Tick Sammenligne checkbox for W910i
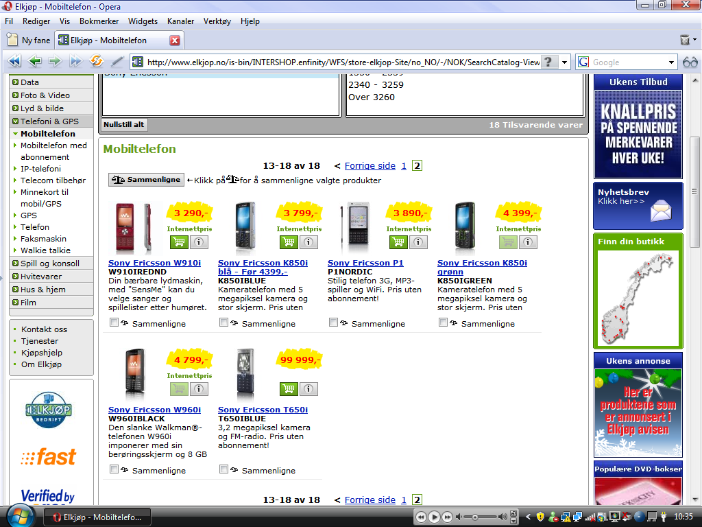This screenshot has width=702, height=527. 114,323
